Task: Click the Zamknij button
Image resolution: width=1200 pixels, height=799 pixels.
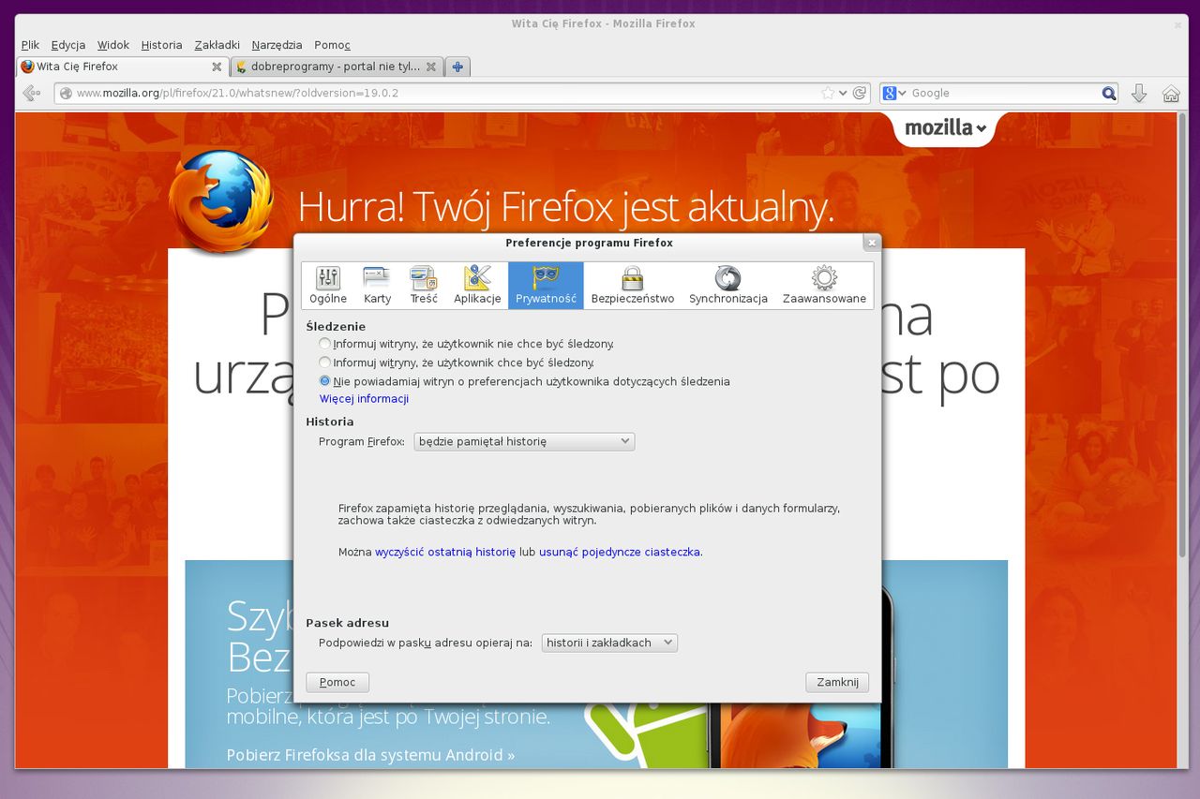Action: (x=837, y=682)
